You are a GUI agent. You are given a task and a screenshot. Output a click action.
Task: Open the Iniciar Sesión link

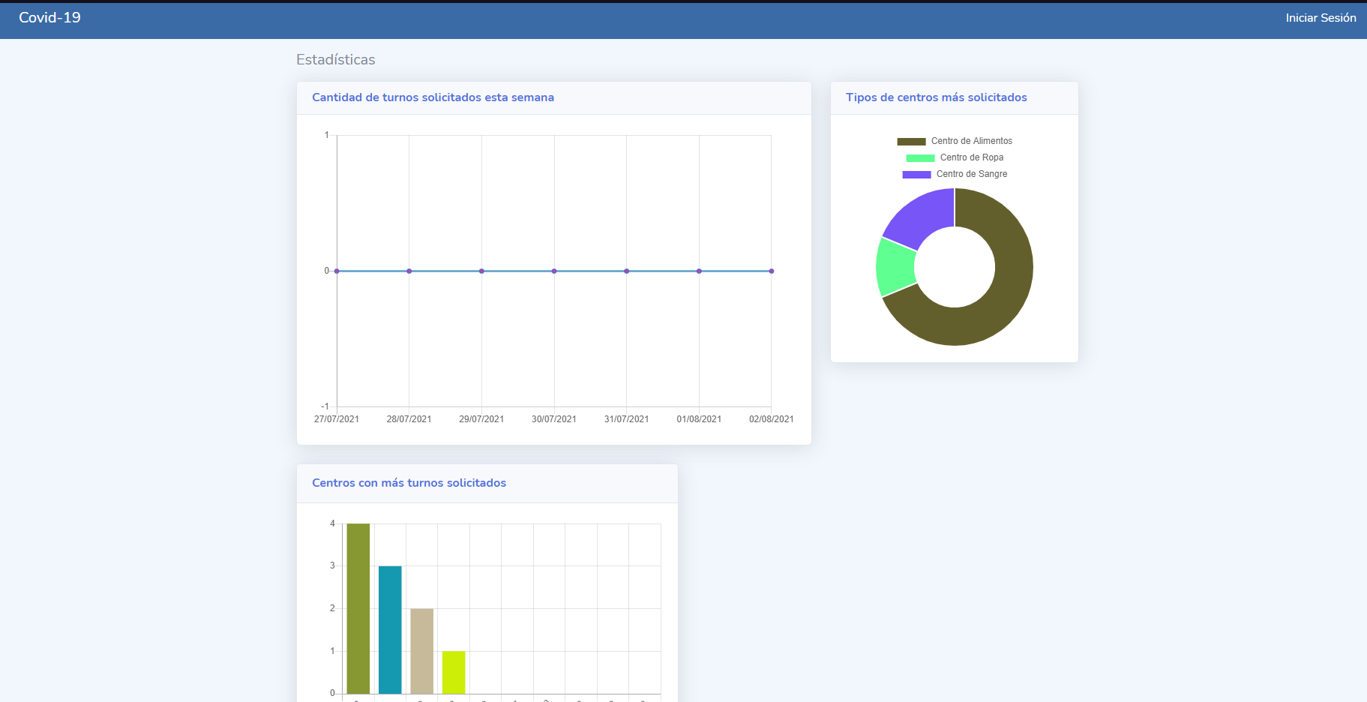[x=1321, y=18]
